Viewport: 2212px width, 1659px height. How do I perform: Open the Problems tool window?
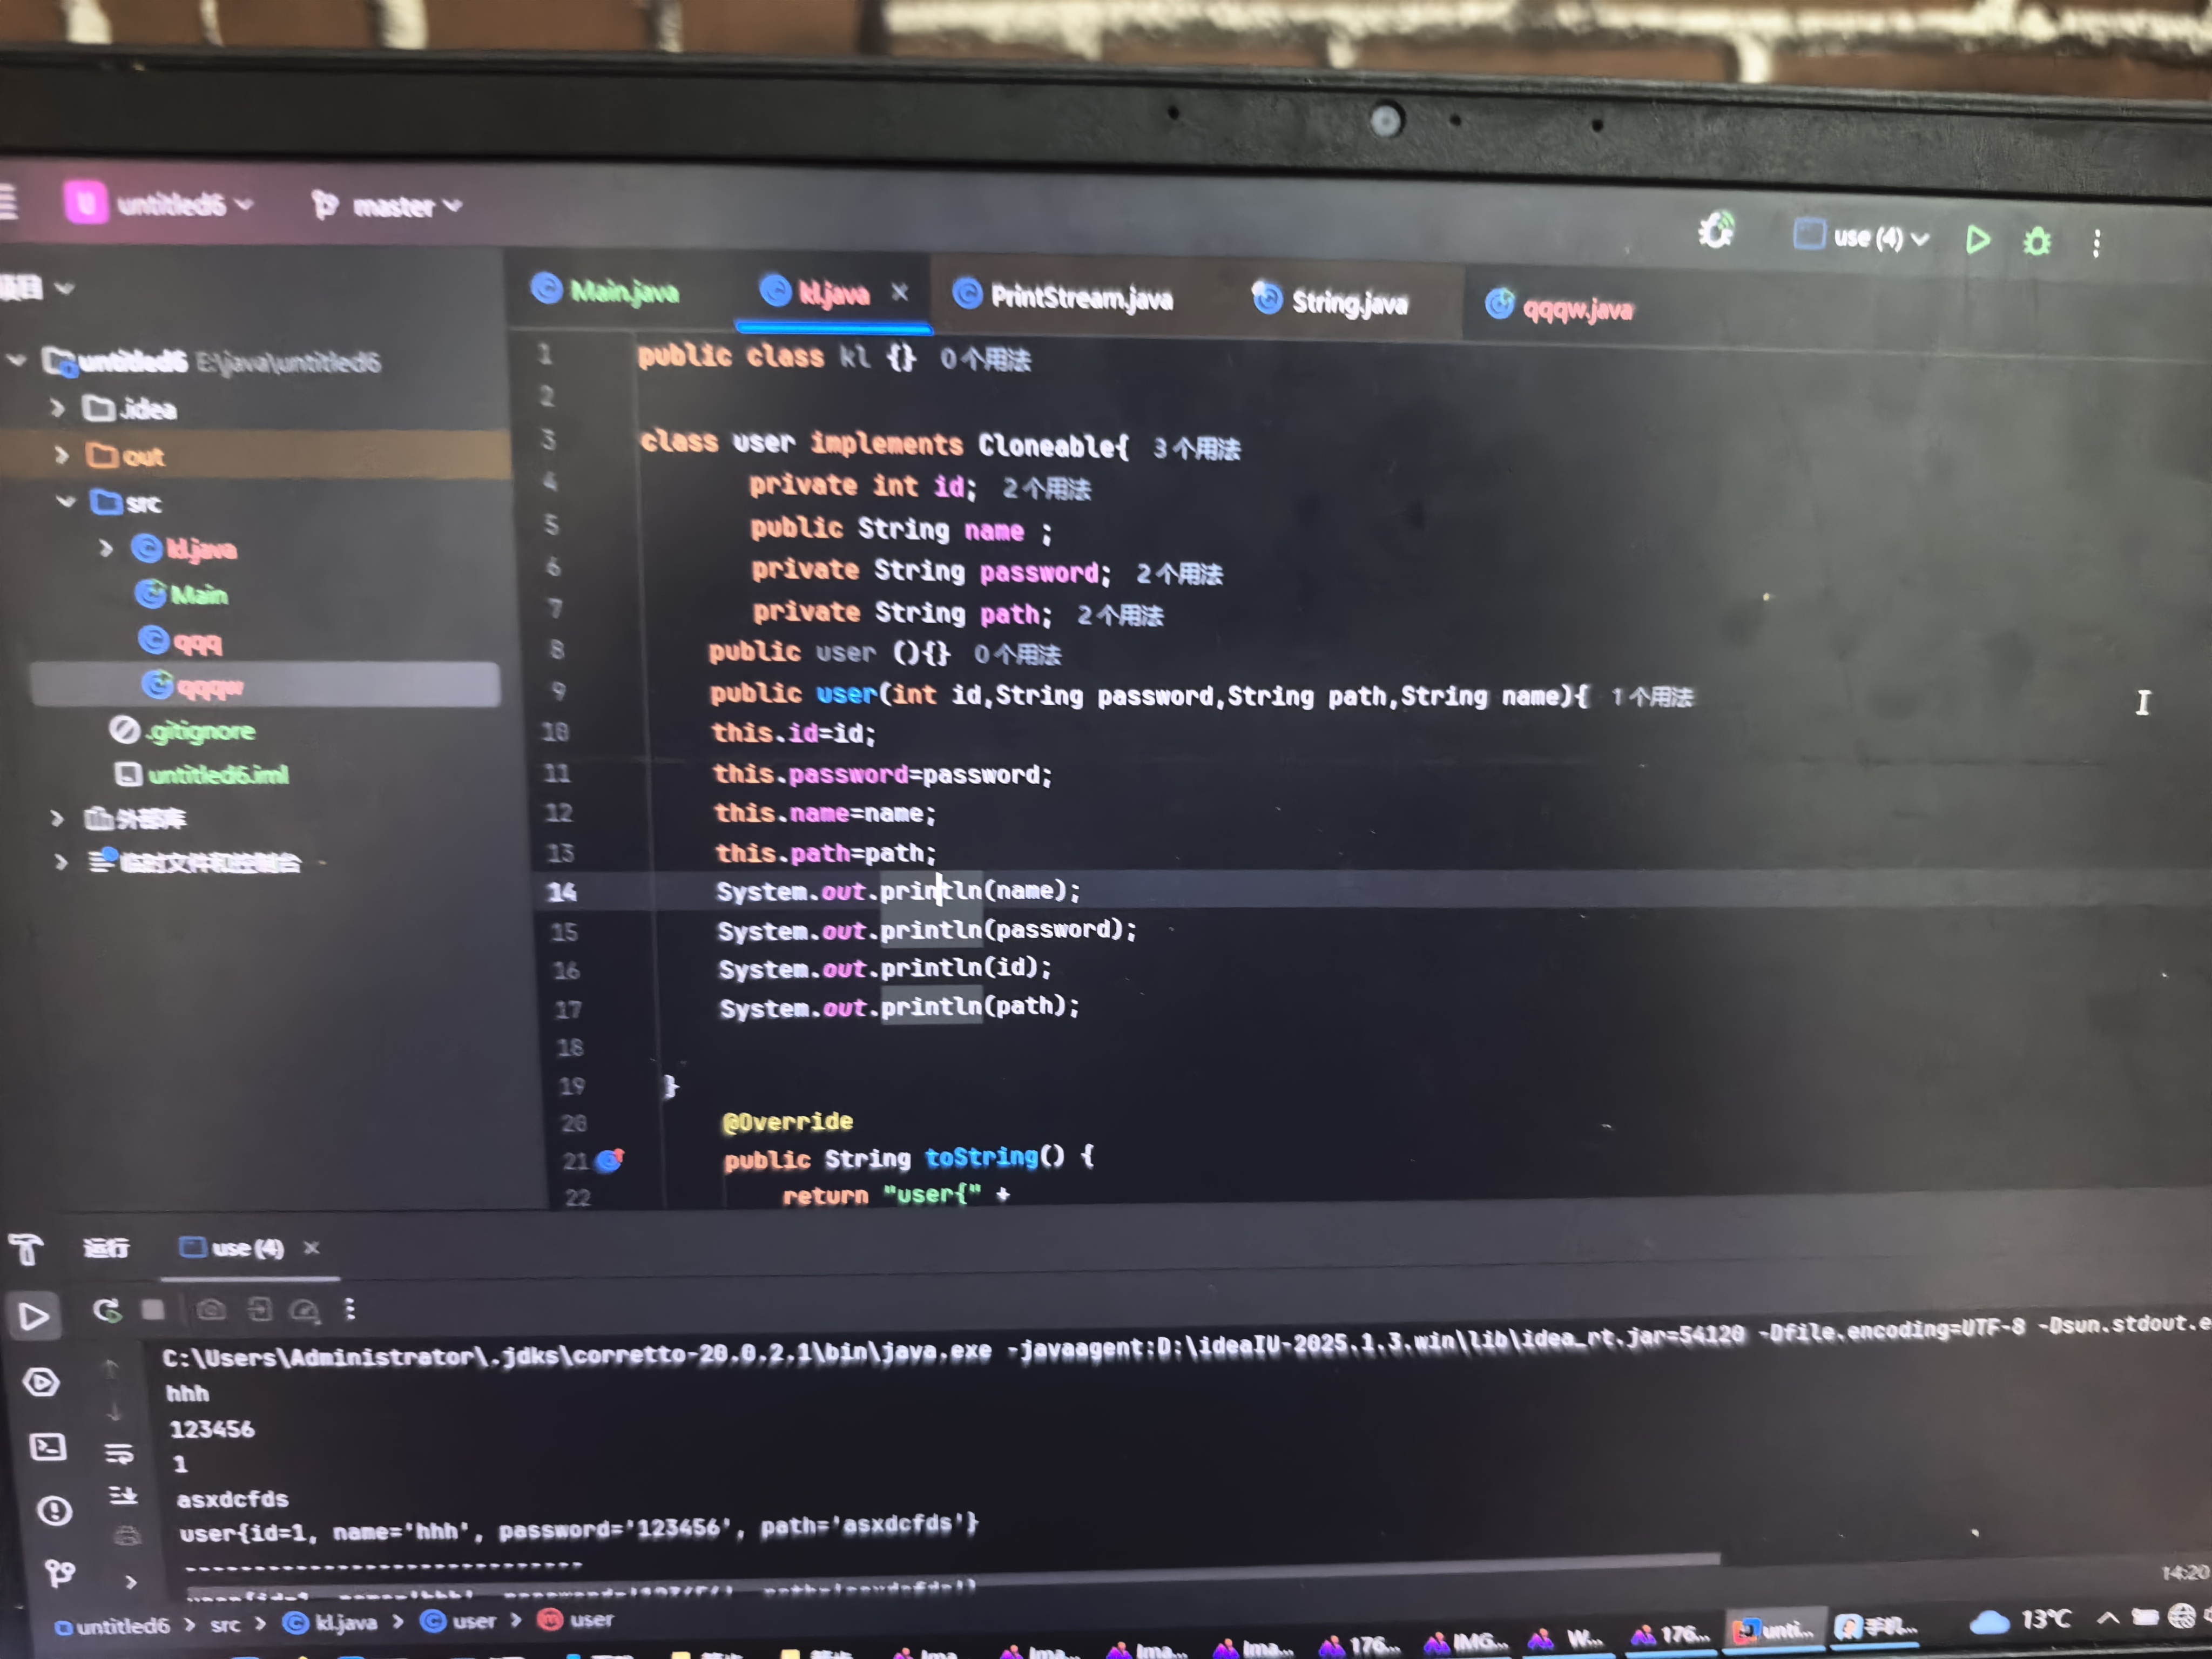54,1510
